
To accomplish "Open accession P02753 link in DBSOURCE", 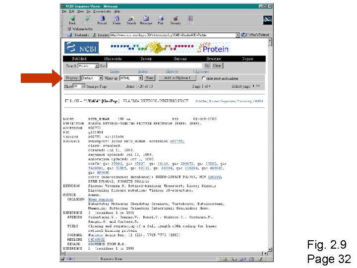I will (x=178, y=141).
